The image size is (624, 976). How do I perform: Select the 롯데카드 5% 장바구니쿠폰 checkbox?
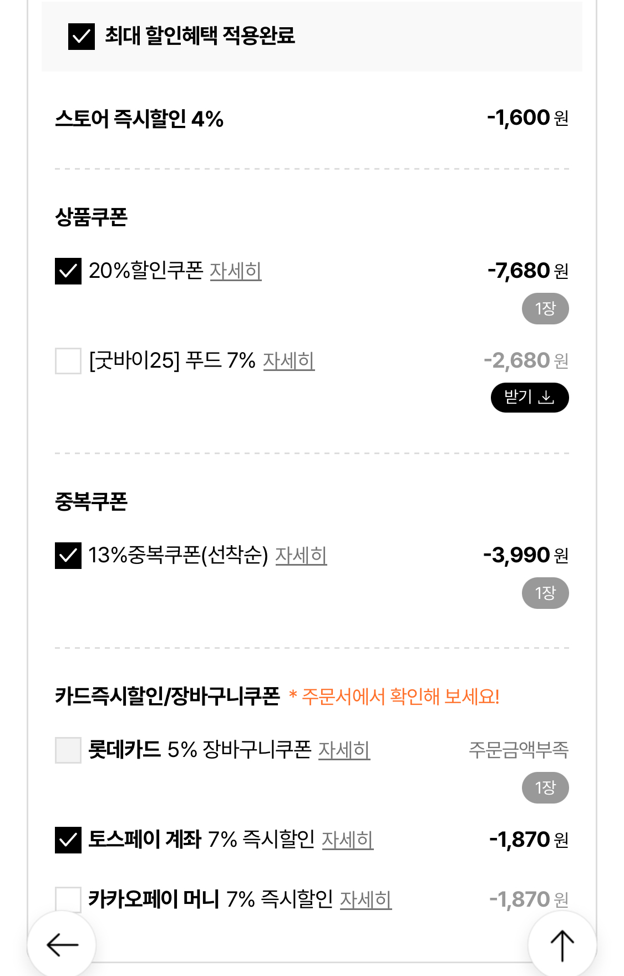point(68,750)
